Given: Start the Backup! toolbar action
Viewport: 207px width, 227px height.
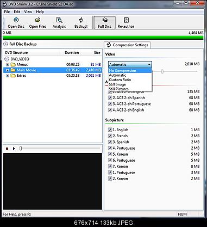Looking at the screenshot, I should [x=81, y=23].
